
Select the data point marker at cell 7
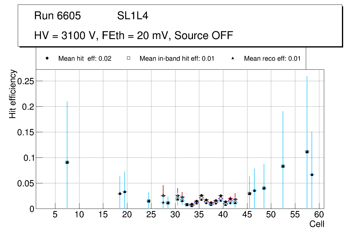pyautogui.click(x=67, y=162)
